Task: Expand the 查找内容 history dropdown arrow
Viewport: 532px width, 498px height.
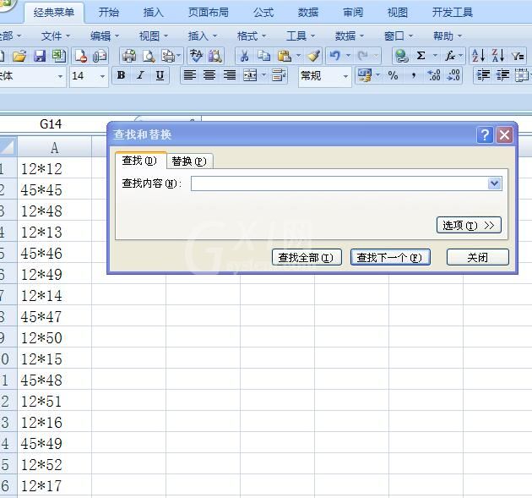Action: pyautogui.click(x=494, y=183)
